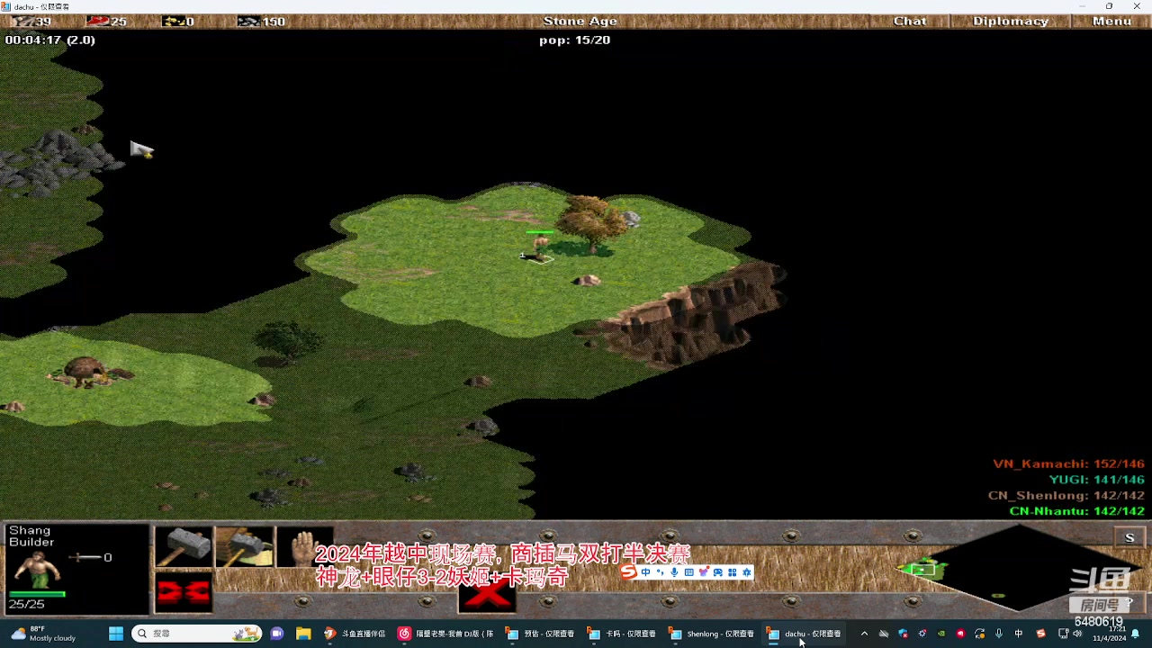Click the villager's 25/25 health bar
Screen dimensions: 1152x648
[x=37, y=594]
